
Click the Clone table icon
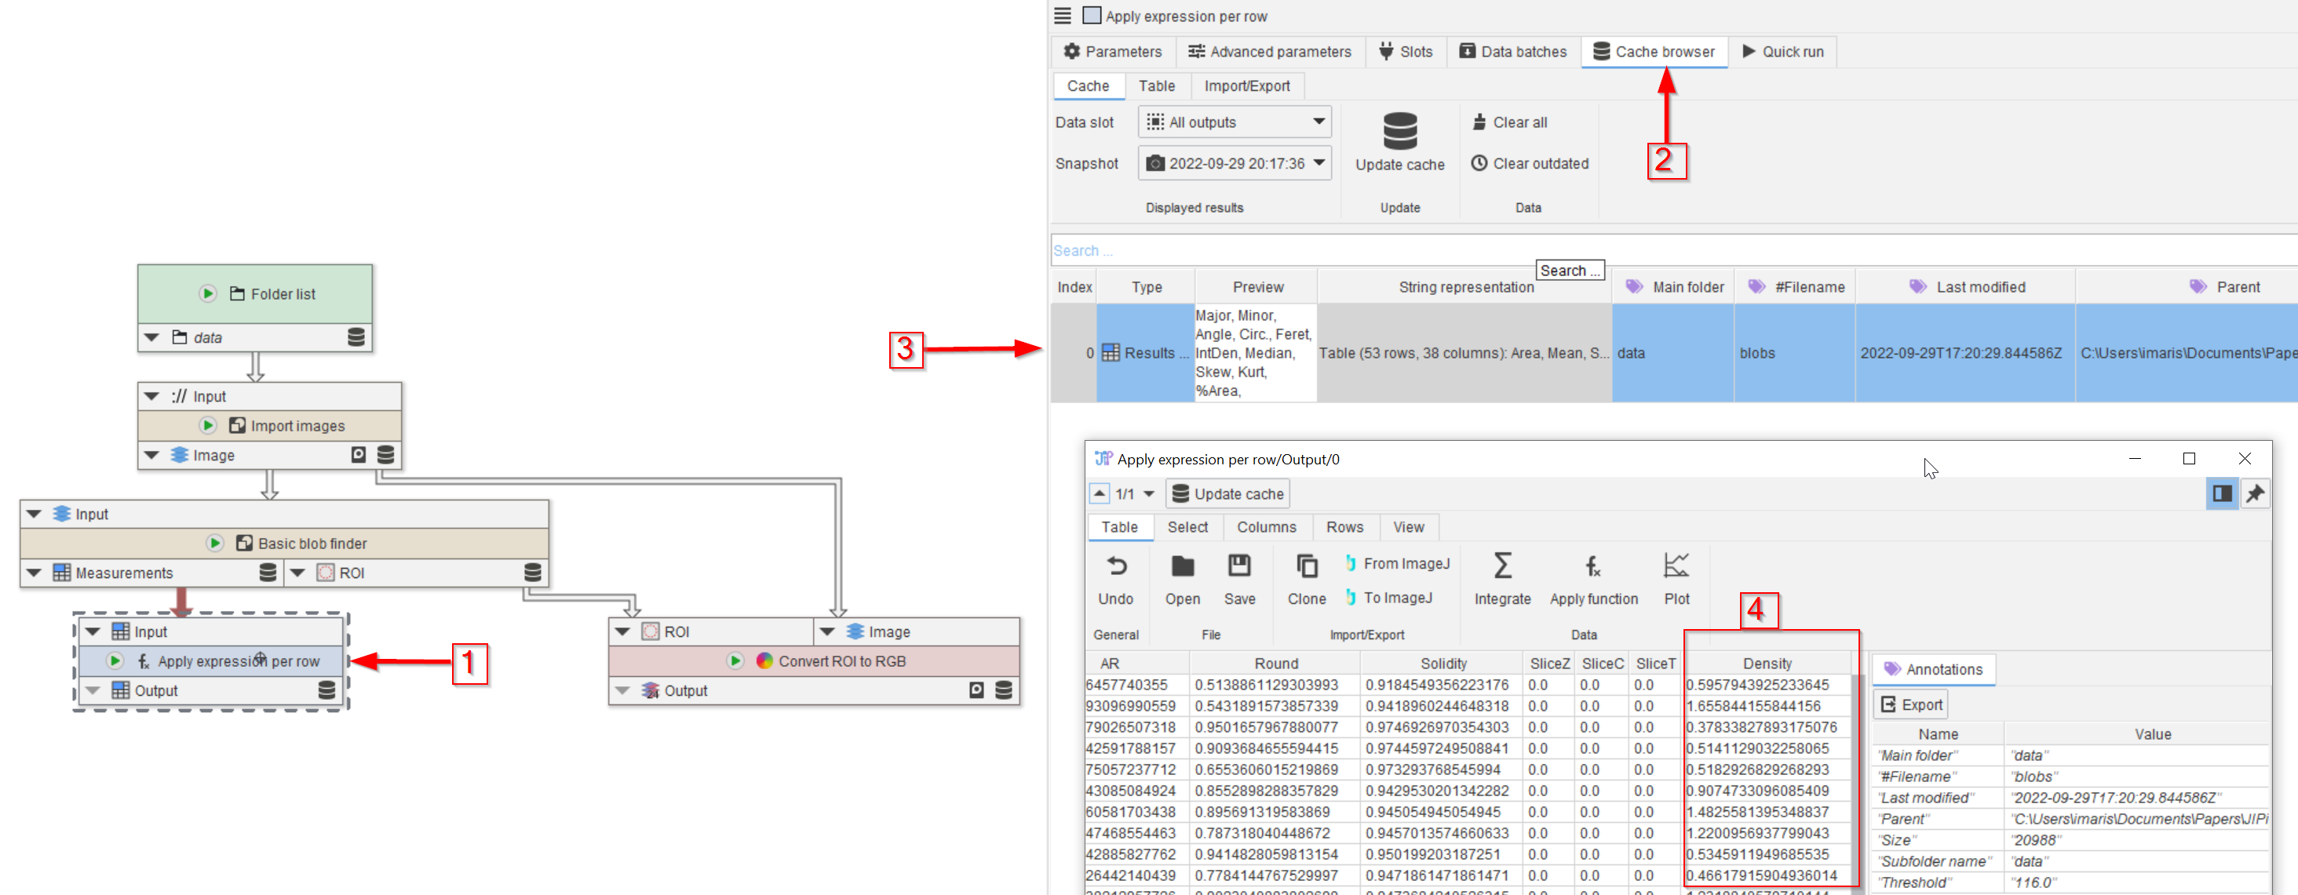1306,566
